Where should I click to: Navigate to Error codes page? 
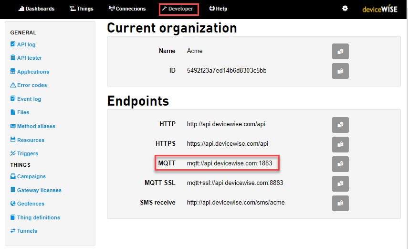click(32, 85)
